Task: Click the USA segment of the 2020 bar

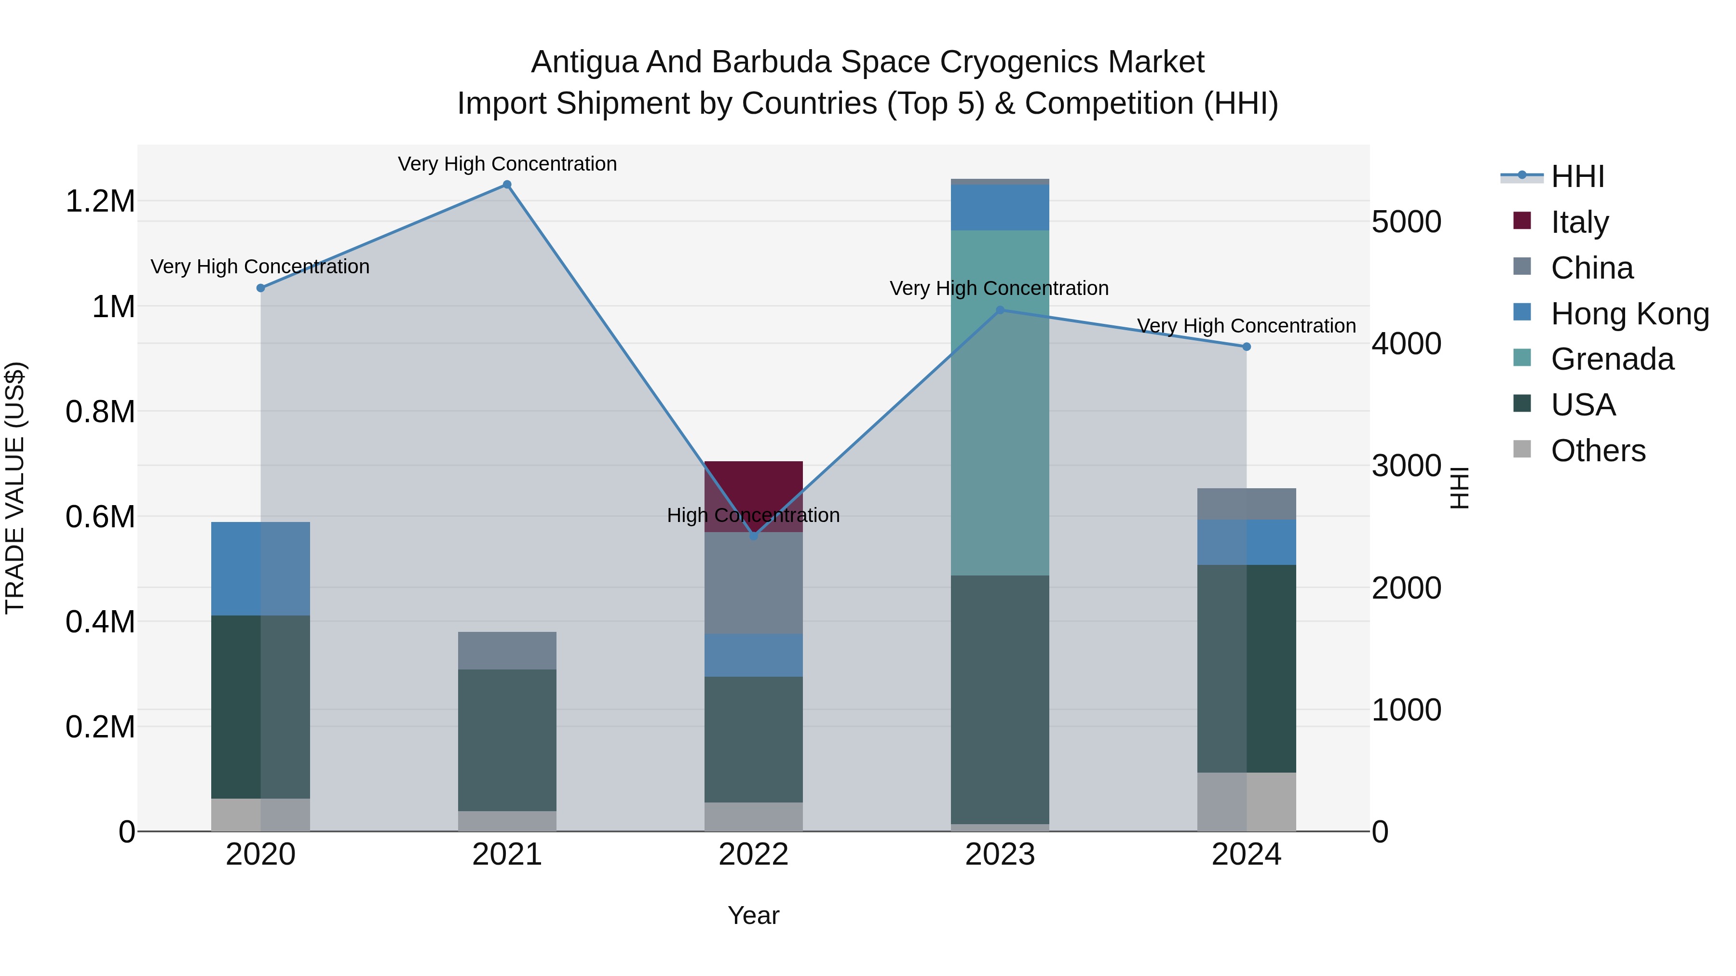Action: tap(261, 707)
